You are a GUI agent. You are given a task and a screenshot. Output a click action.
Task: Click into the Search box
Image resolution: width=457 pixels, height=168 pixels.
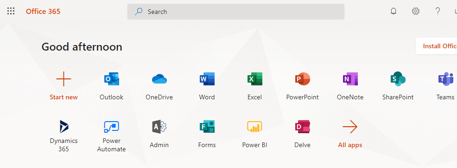pos(236,12)
